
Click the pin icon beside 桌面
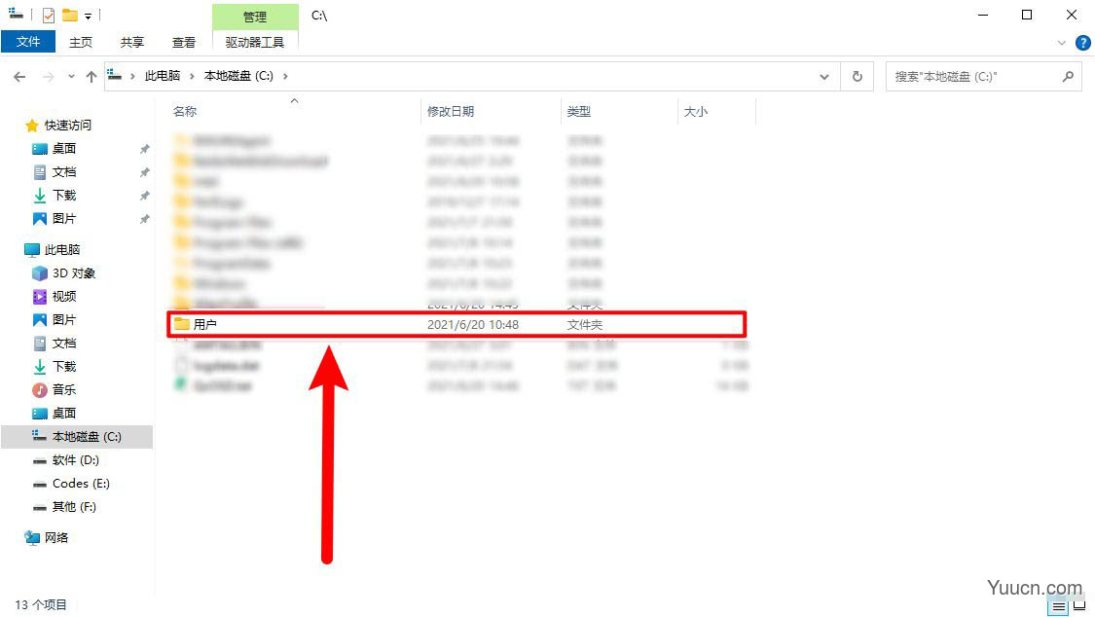[x=145, y=149]
